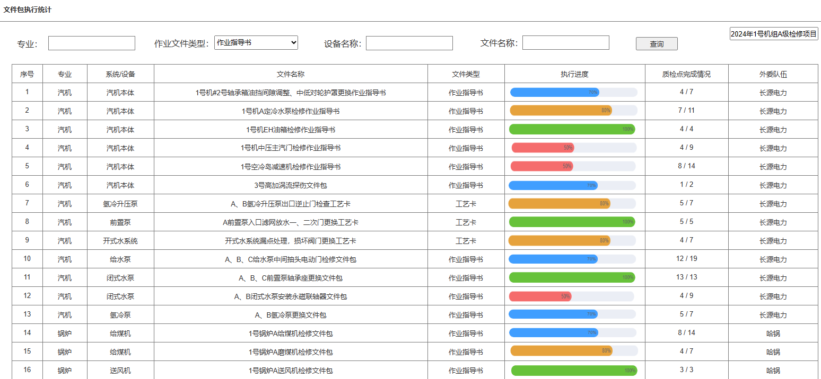
Task: Click 1号机中压主汽门检修作业指导书
Action: tap(291, 148)
